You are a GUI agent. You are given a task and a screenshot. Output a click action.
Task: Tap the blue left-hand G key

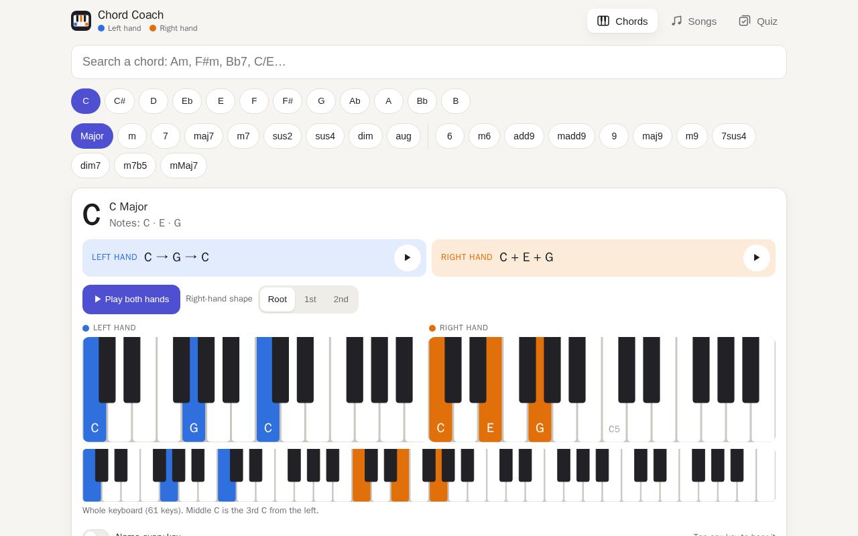pos(194,422)
